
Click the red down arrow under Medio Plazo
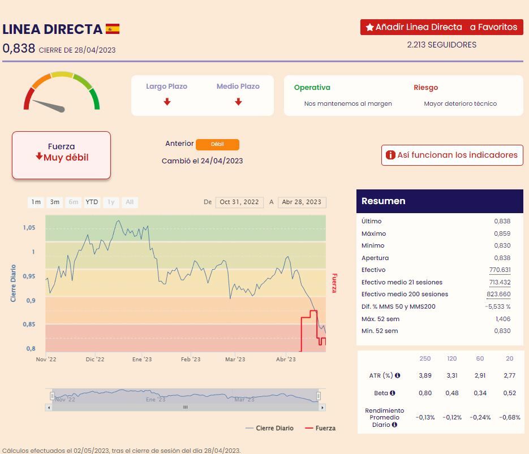tap(238, 101)
